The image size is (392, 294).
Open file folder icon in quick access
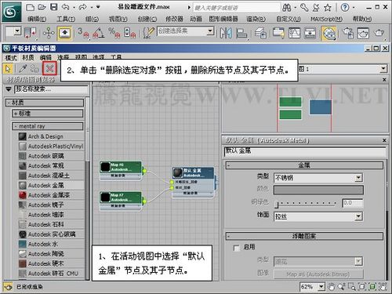click(x=42, y=7)
